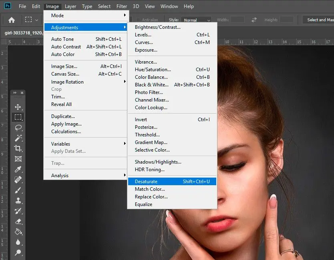Open the Style dropdown
The image size is (334, 260).
(196, 20)
